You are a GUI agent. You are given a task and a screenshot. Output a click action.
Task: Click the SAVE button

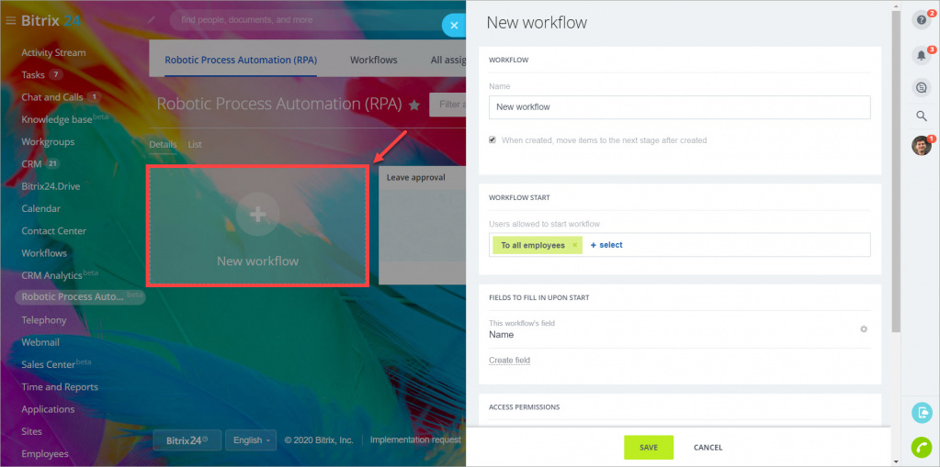(x=649, y=447)
